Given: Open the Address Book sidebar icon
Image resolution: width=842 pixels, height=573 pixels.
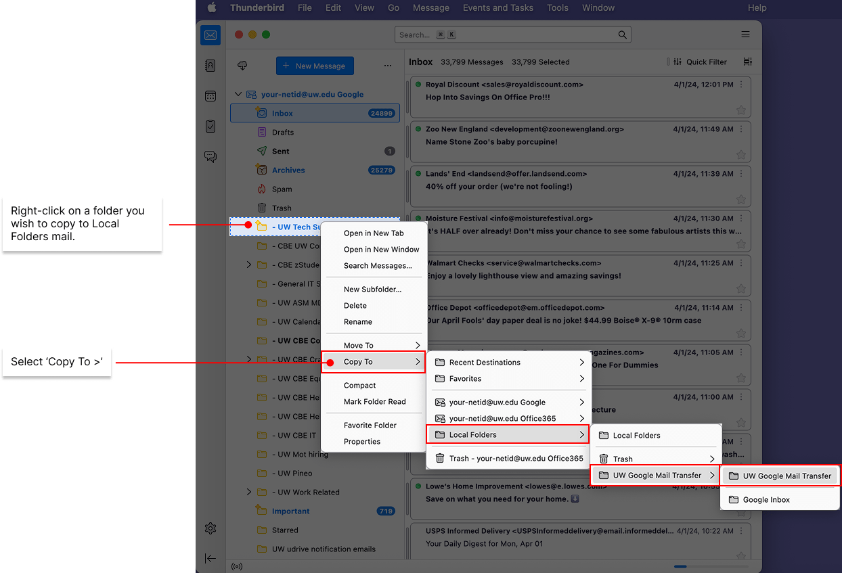Looking at the screenshot, I should click(x=210, y=66).
